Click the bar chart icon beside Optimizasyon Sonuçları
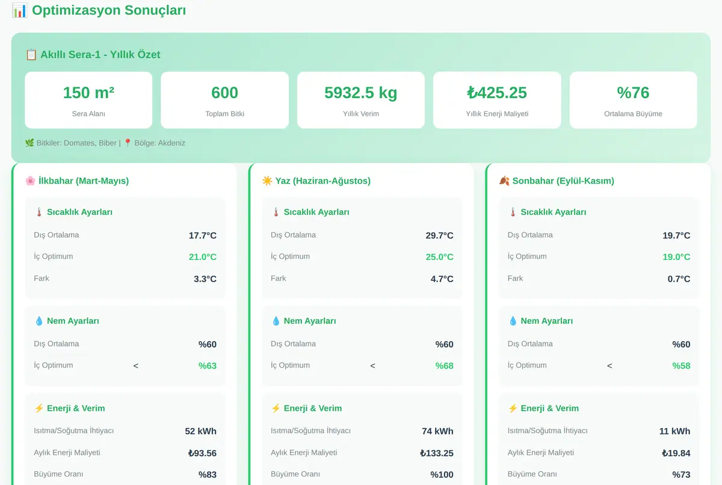The width and height of the screenshot is (722, 485). tap(19, 10)
